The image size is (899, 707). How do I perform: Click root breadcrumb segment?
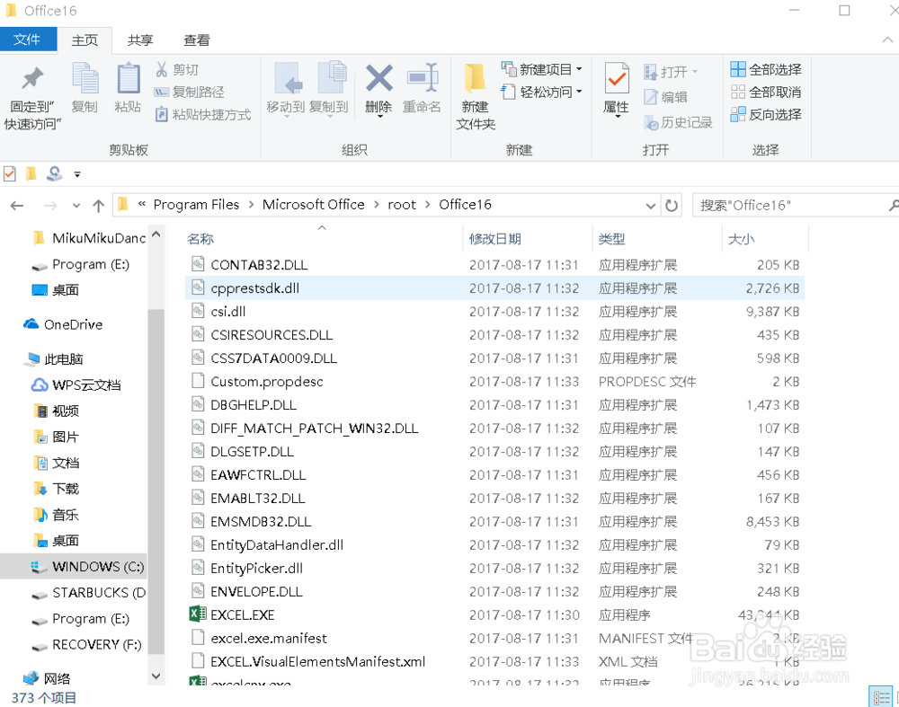tap(401, 205)
